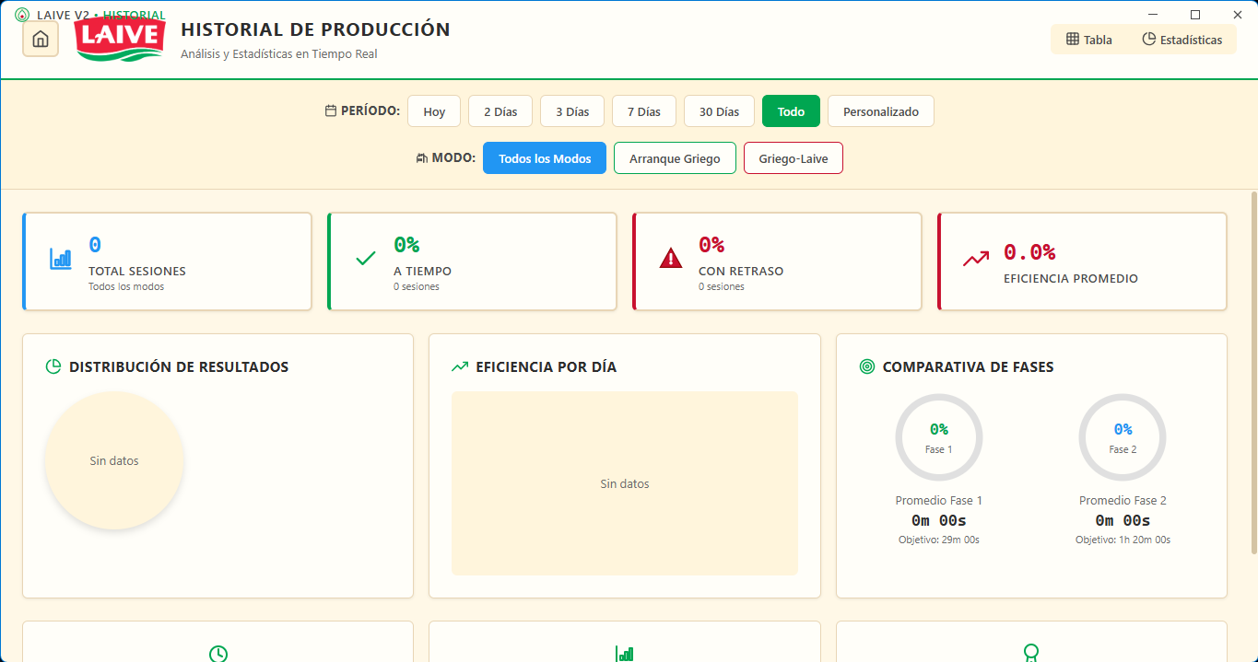1258x662 pixels.
Task: Click the pie icon beside Distribución de Resultados
Action: click(53, 366)
